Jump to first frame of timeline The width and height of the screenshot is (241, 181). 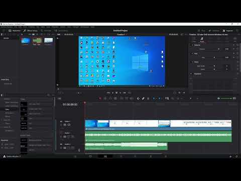click(108, 93)
